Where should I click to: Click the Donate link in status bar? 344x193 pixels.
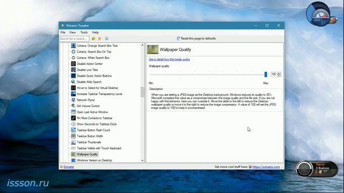(x=69, y=167)
